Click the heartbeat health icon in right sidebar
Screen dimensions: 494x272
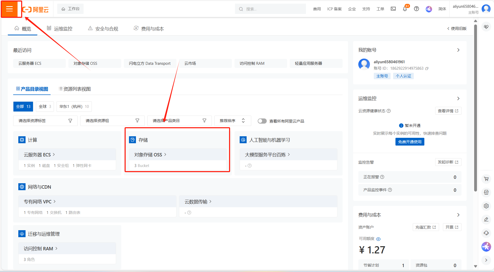(x=486, y=27)
